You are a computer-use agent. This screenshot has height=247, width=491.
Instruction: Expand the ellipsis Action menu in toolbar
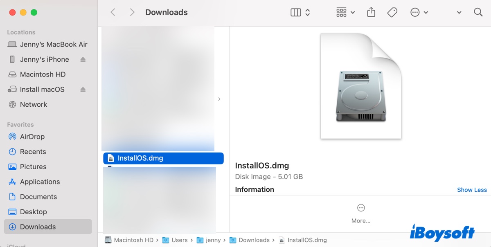(419, 13)
